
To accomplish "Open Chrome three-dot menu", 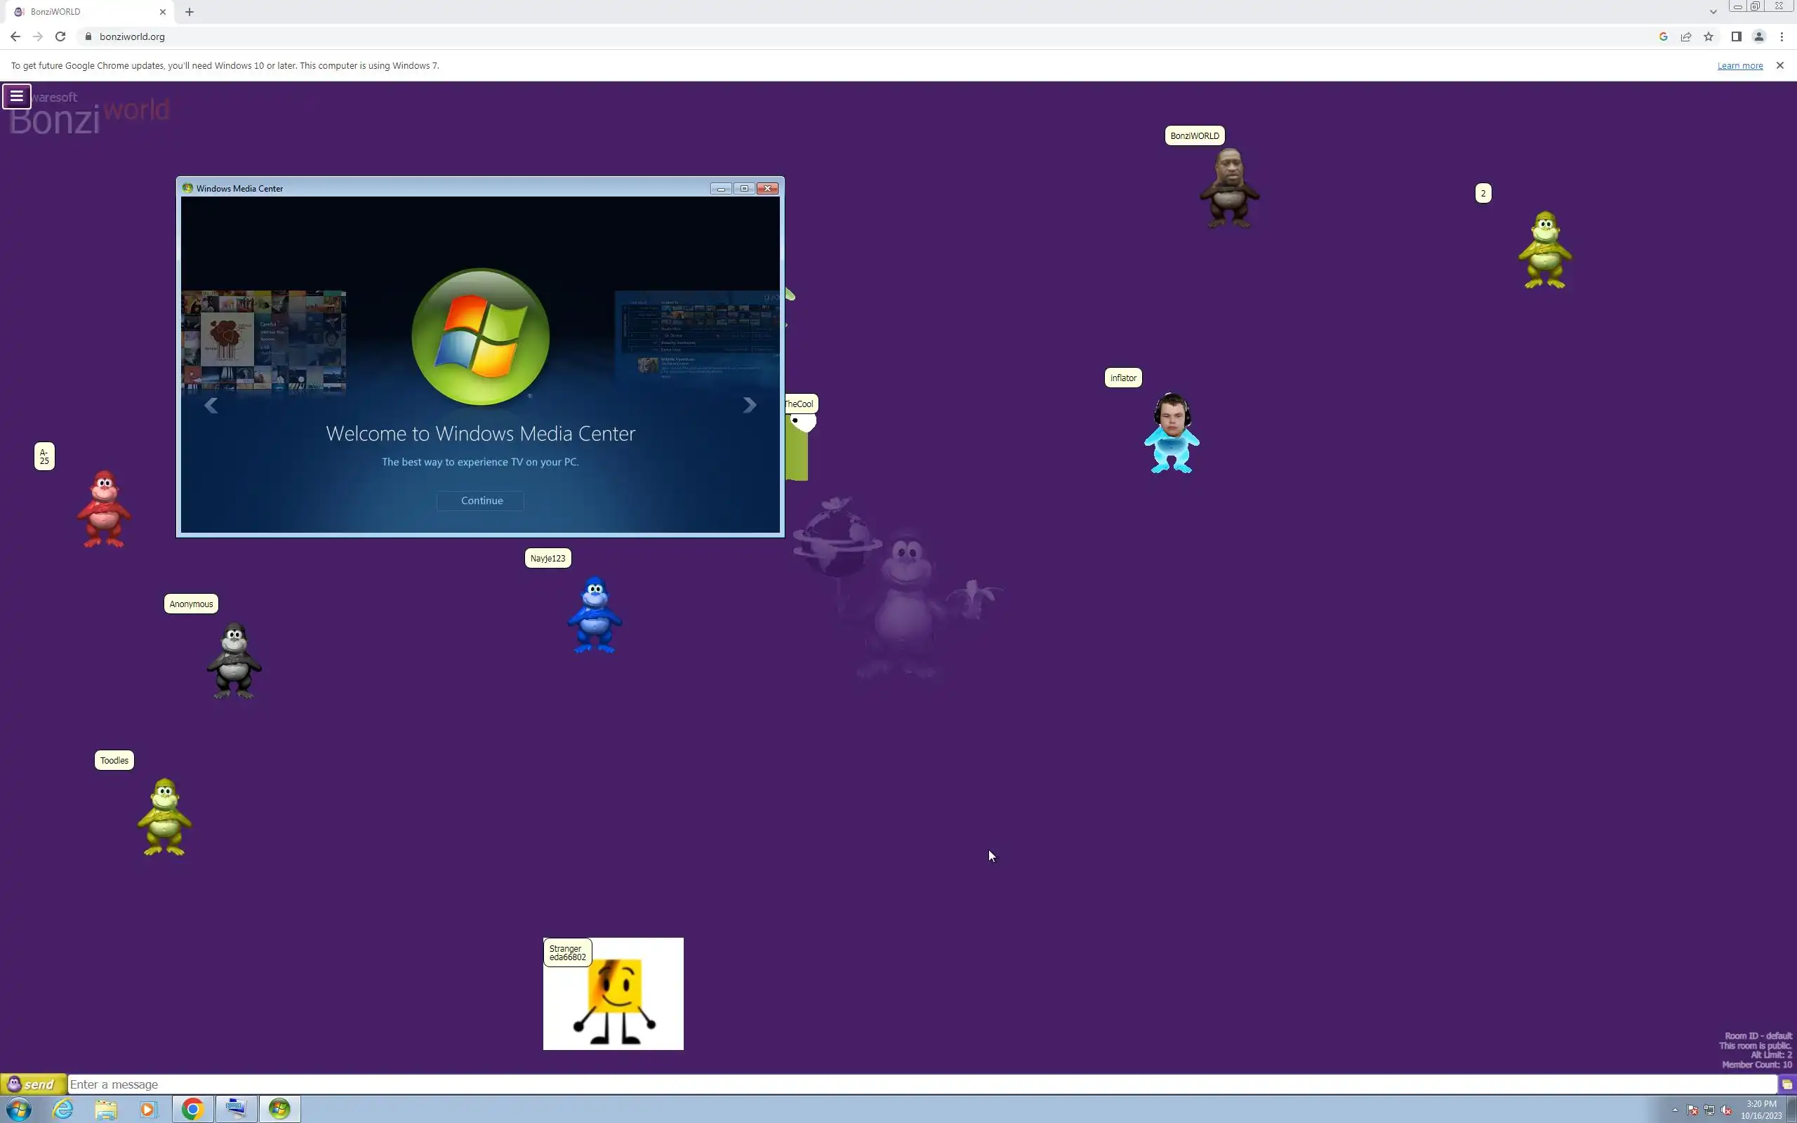I will click(1782, 36).
